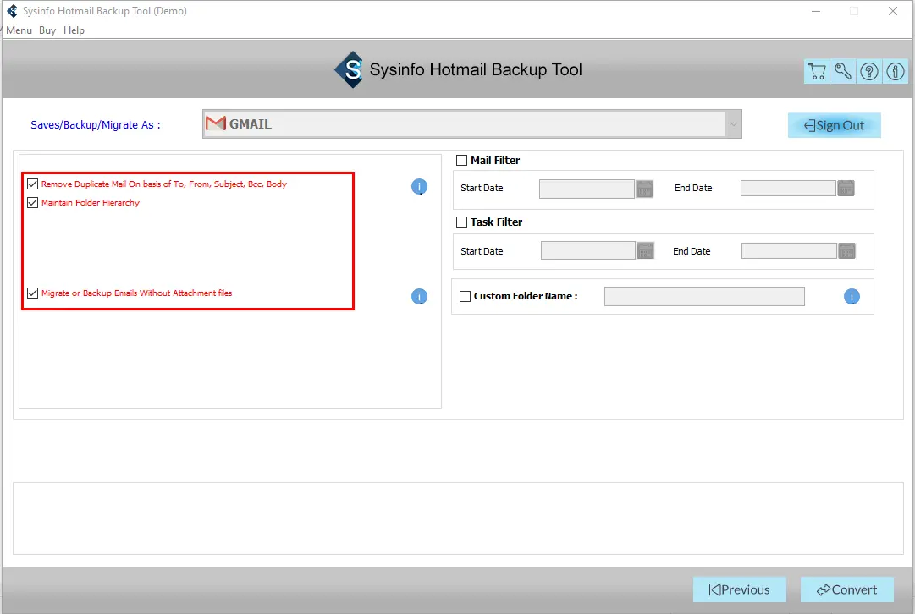The image size is (915, 614).
Task: Show info for Remove Duplicate Mail option
Action: [419, 187]
